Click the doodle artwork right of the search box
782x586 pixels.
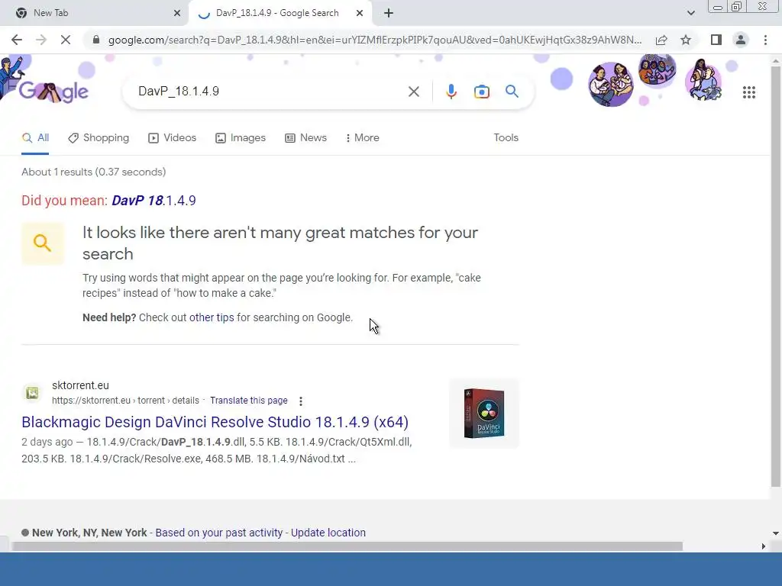pyautogui.click(x=656, y=79)
